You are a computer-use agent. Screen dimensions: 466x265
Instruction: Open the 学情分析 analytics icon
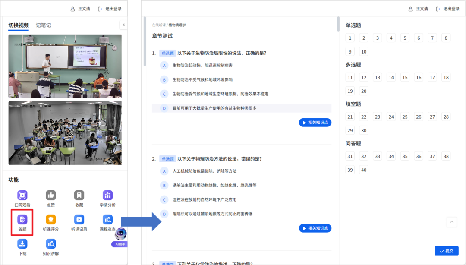click(107, 195)
